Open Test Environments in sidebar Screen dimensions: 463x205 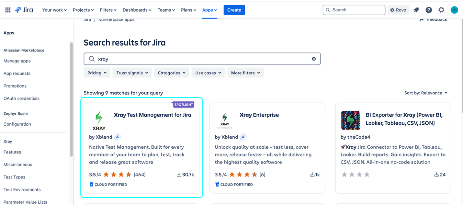click(x=22, y=190)
